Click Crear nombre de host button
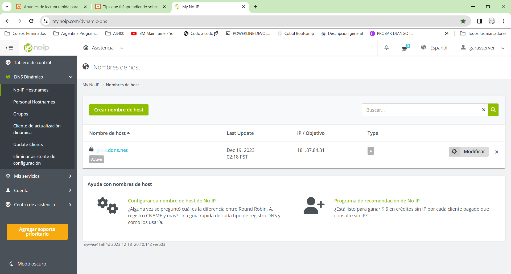This screenshot has width=511, height=274. [x=119, y=110]
